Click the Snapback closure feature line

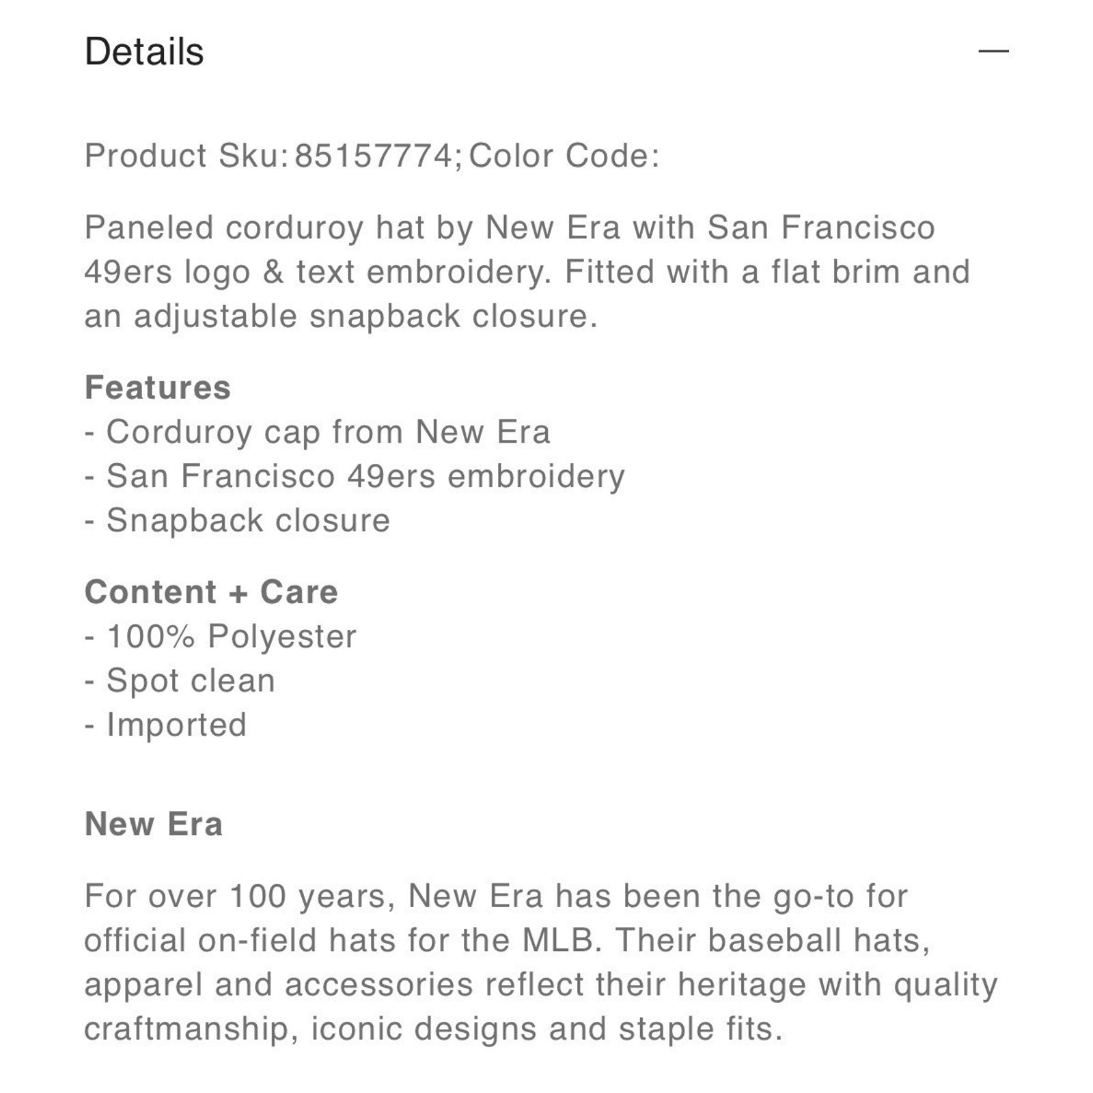237,521
